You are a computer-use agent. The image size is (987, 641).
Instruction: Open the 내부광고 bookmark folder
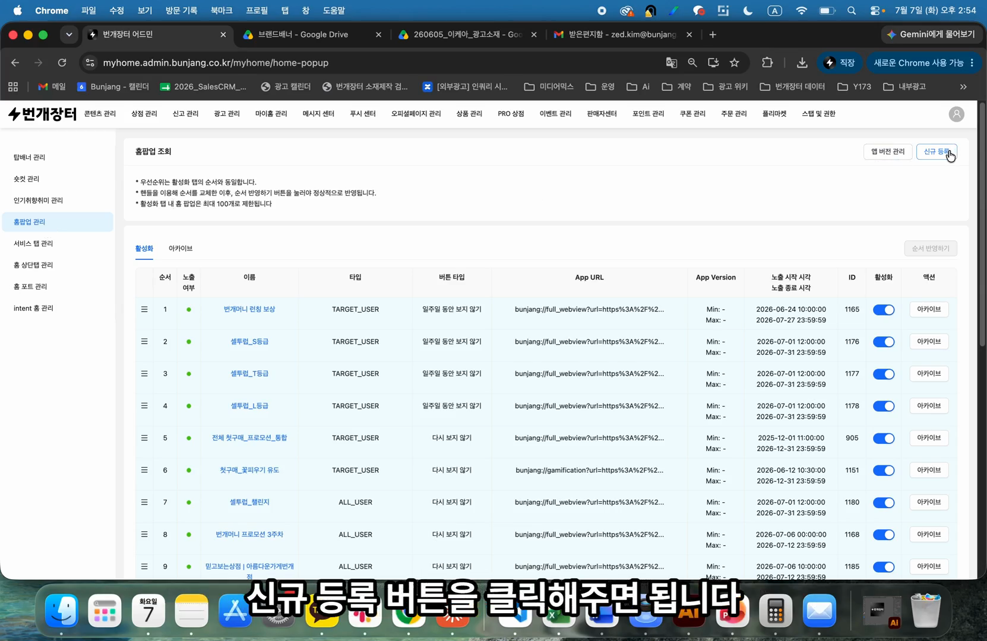[x=904, y=87]
